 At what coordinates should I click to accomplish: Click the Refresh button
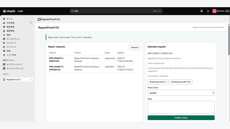coord(135,48)
